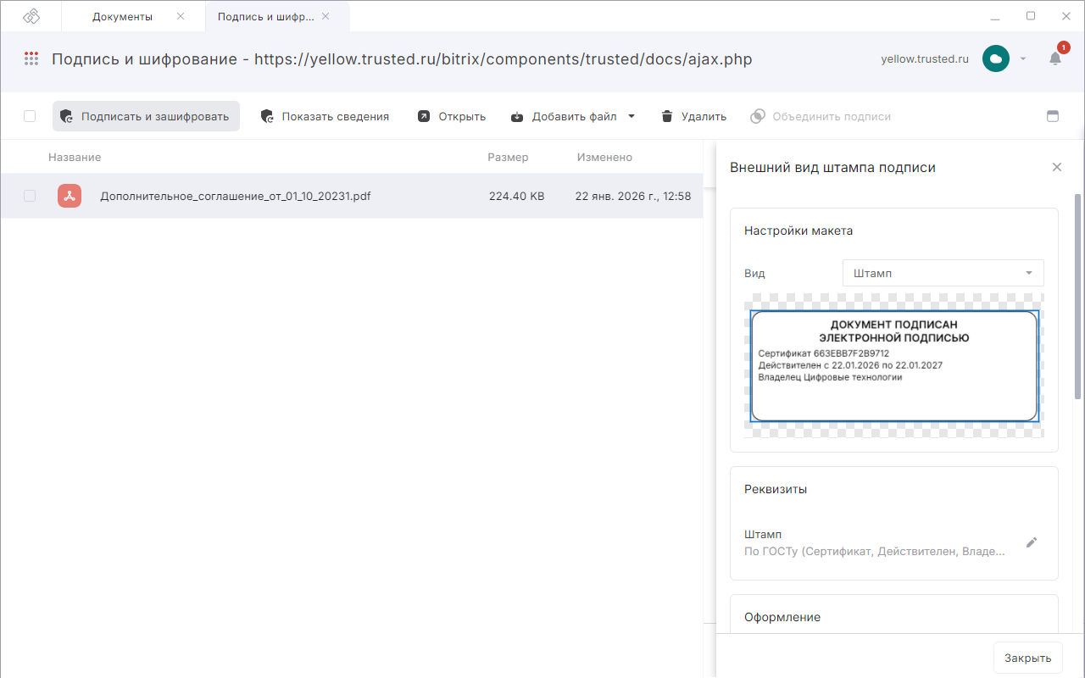Click the app grid menu icon
Viewport: 1085px width, 678px height.
(x=31, y=58)
